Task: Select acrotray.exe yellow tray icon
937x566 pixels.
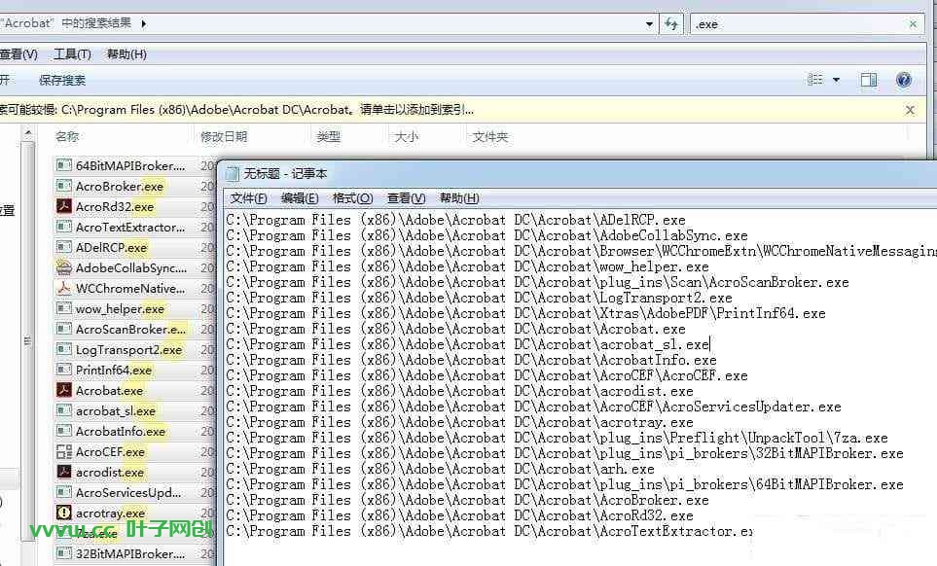Action: coord(63,513)
